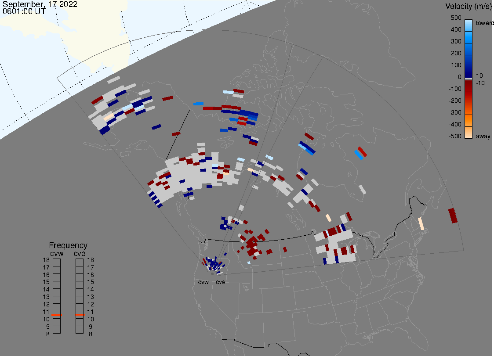Click the positive '10' threshold label by colorbar
Screen dimensions: 494x356
pos(479,76)
